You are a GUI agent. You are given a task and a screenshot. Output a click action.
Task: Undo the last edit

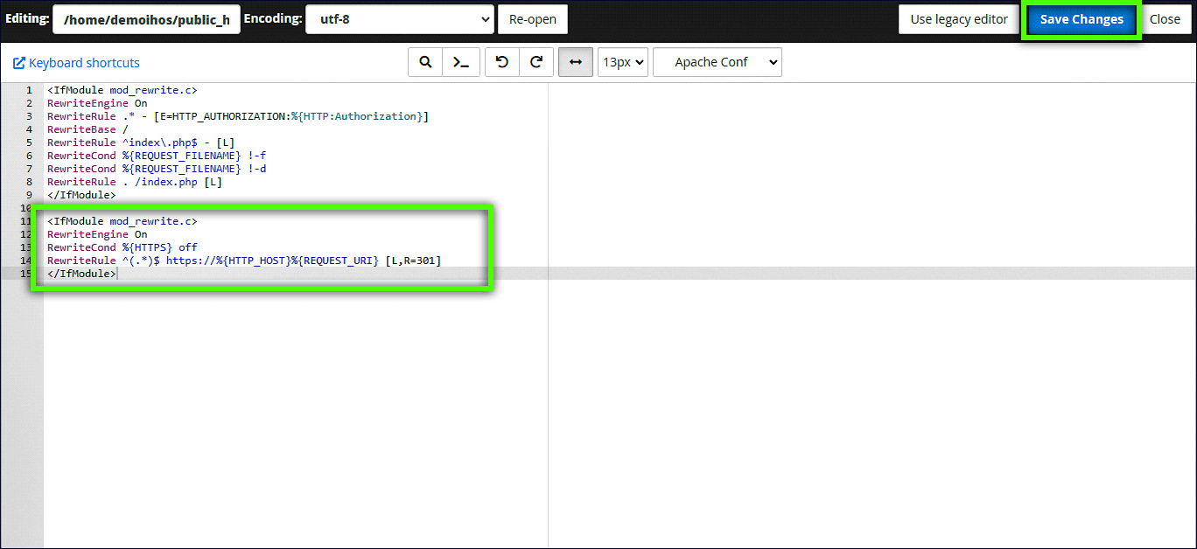[501, 62]
